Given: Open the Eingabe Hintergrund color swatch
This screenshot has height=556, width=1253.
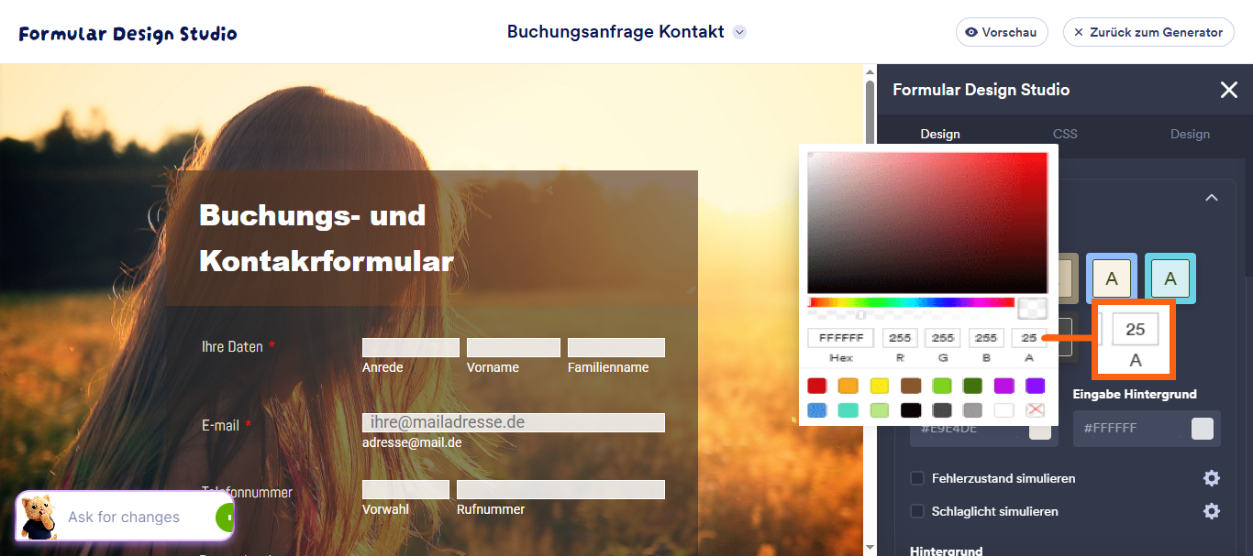Looking at the screenshot, I should point(1202,429).
